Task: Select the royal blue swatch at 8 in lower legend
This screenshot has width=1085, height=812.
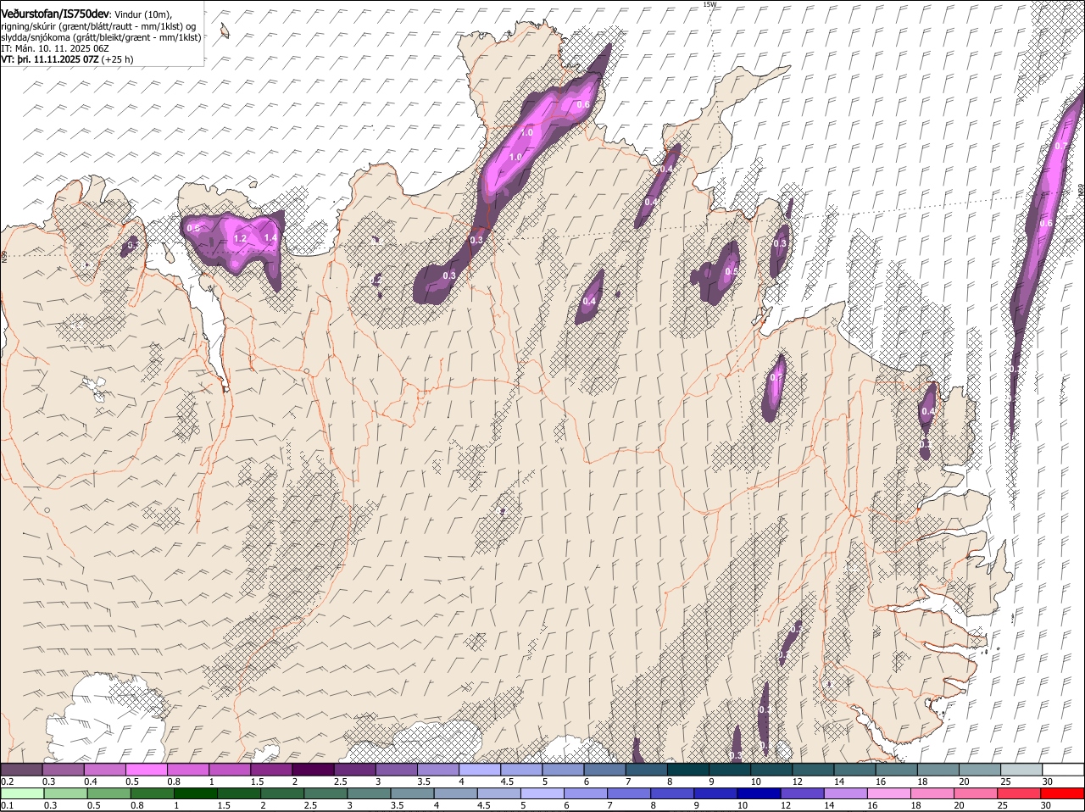Action: click(x=671, y=794)
